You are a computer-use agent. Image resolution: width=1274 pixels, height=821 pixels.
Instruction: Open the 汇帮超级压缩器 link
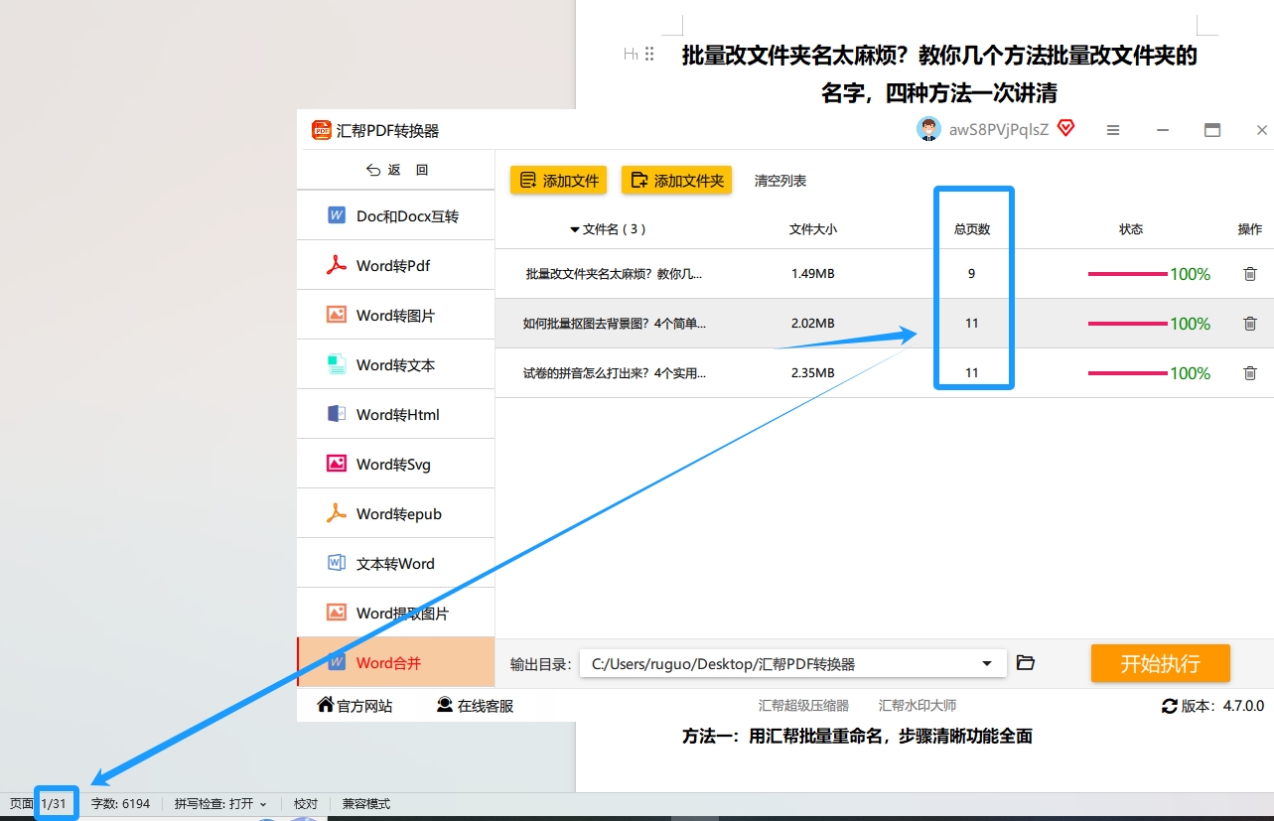pos(803,706)
